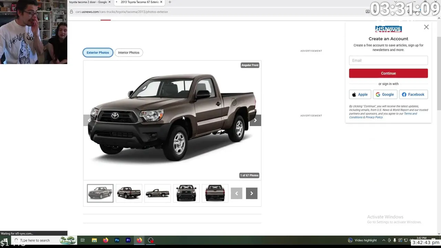
Task: Select fourth thumbnail, straight front view
Action: coord(186,193)
